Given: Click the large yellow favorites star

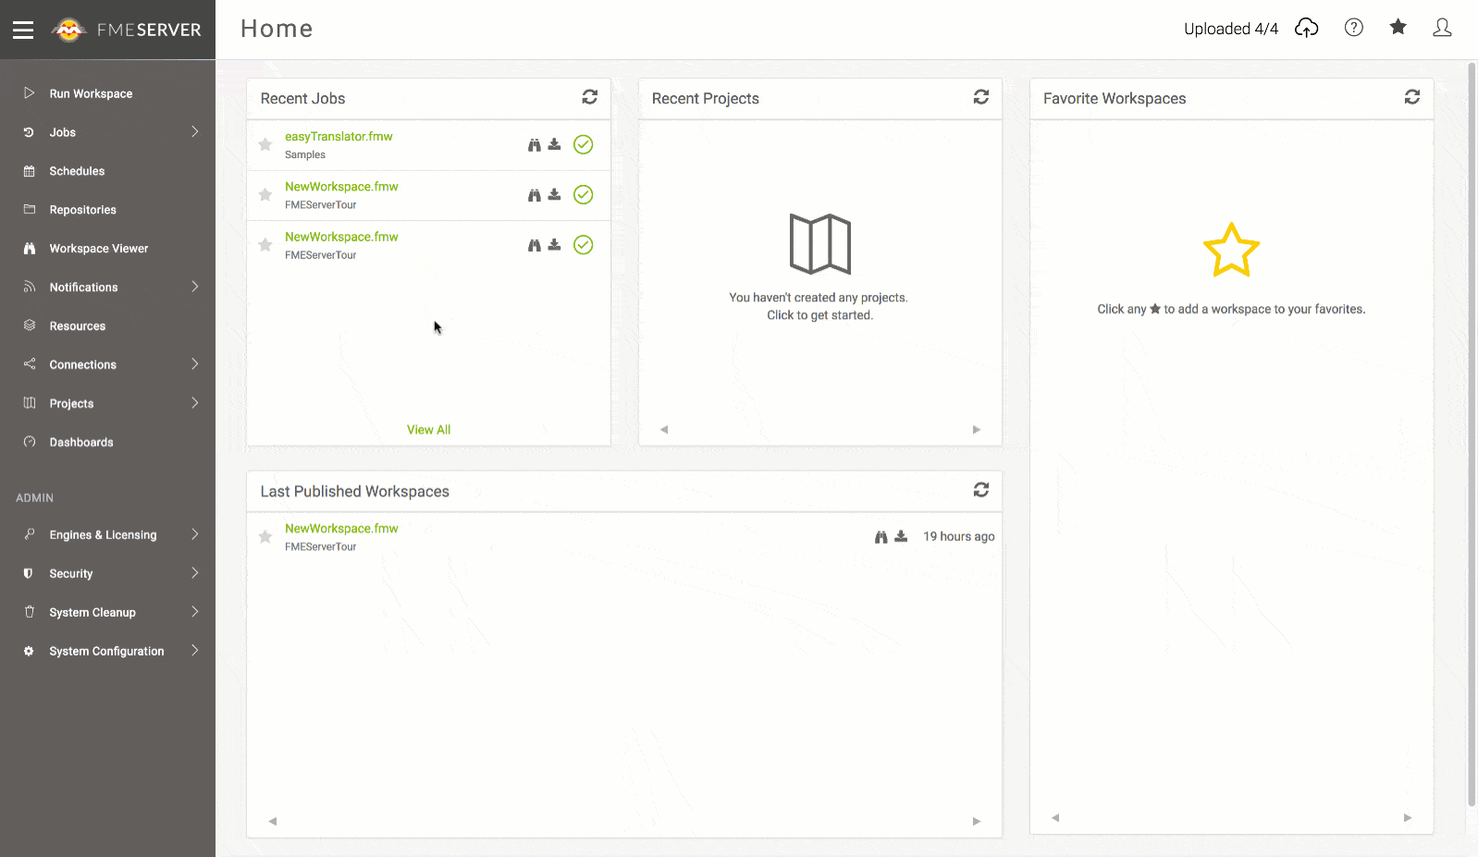Looking at the screenshot, I should coord(1231,250).
